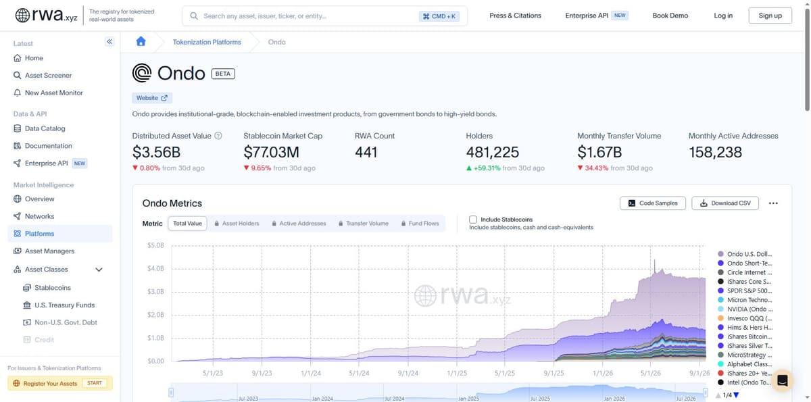Screen dimensions: 811x402
Task: Click the search magnifier icon
Action: (194, 16)
